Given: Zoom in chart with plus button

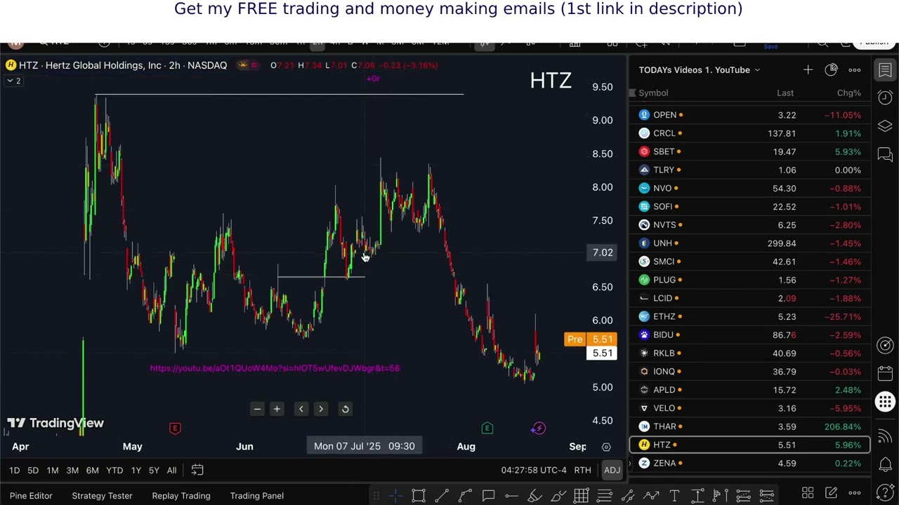Looking at the screenshot, I should click(x=277, y=409).
